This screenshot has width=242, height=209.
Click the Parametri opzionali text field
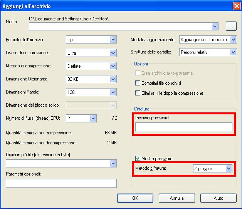click(x=61, y=183)
